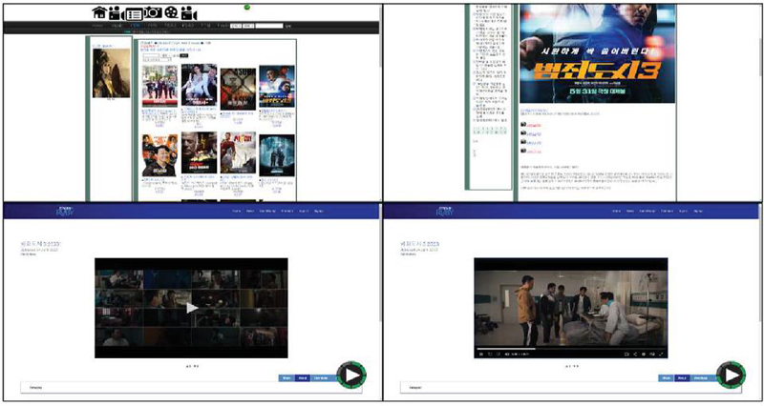Click Home in the blue nav bar of the paused player page
This screenshot has height=406, width=764.
(236, 211)
